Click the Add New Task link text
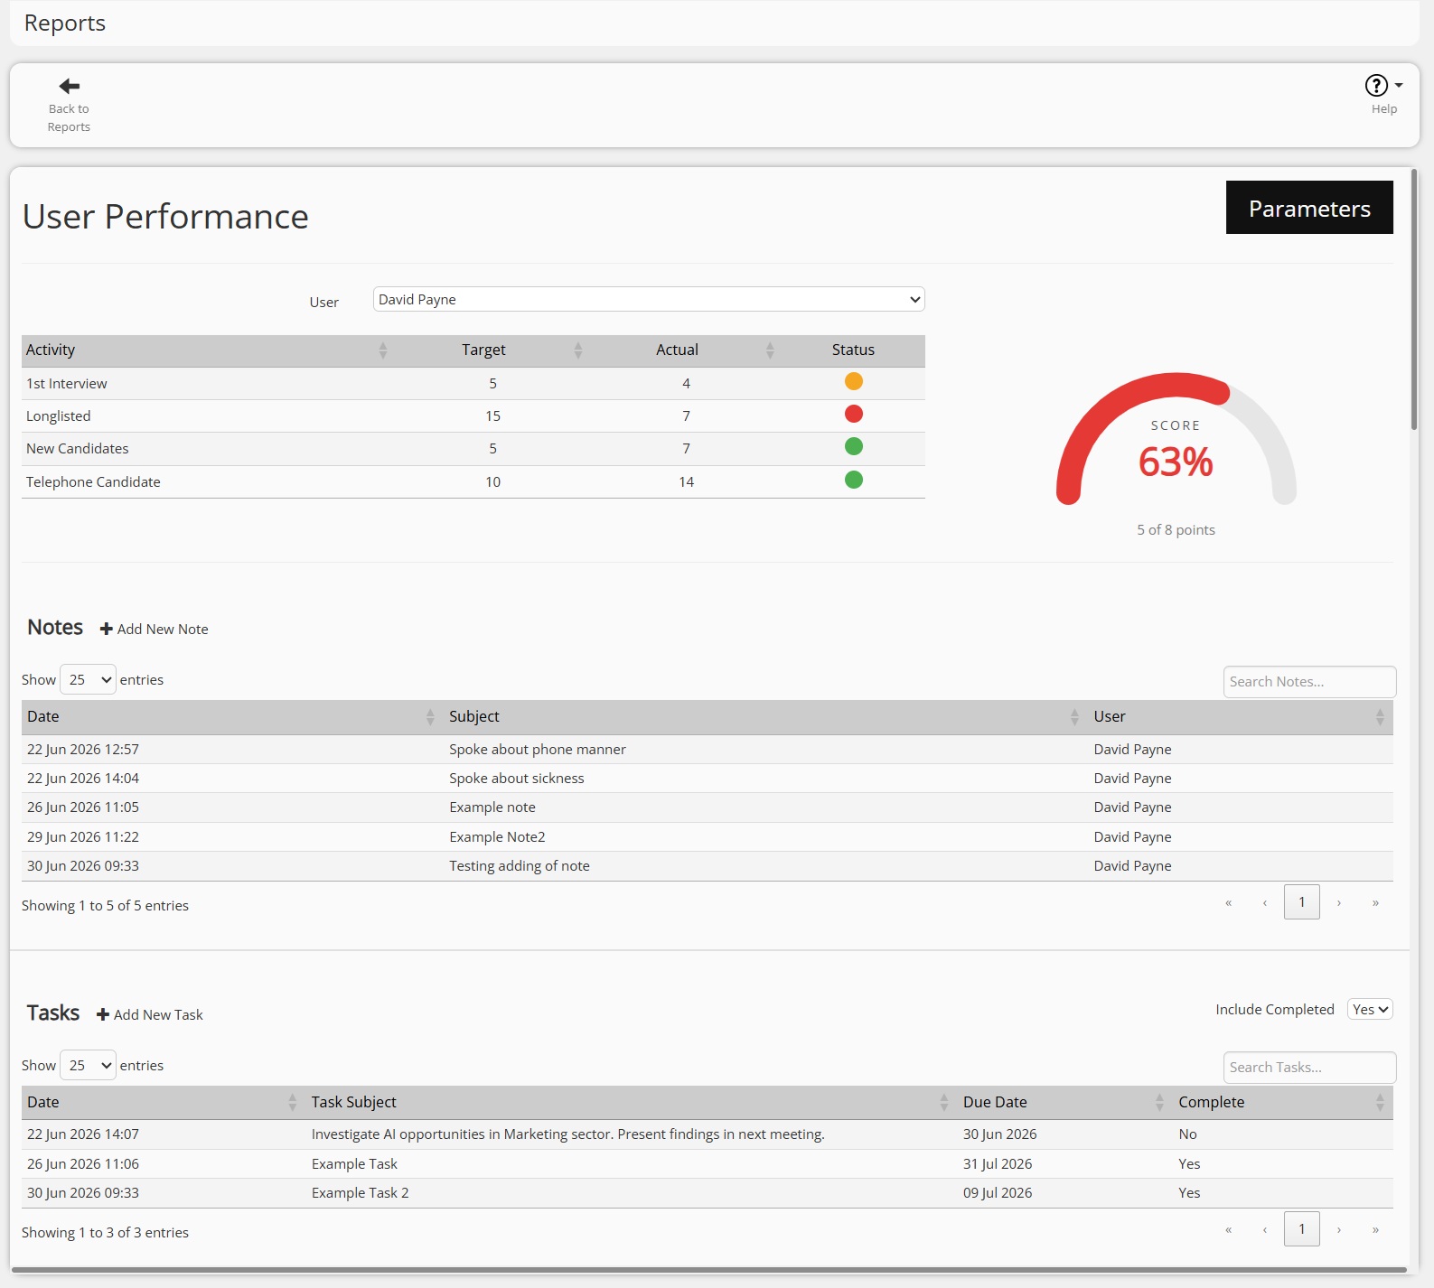The width and height of the screenshot is (1434, 1288). point(158,1015)
